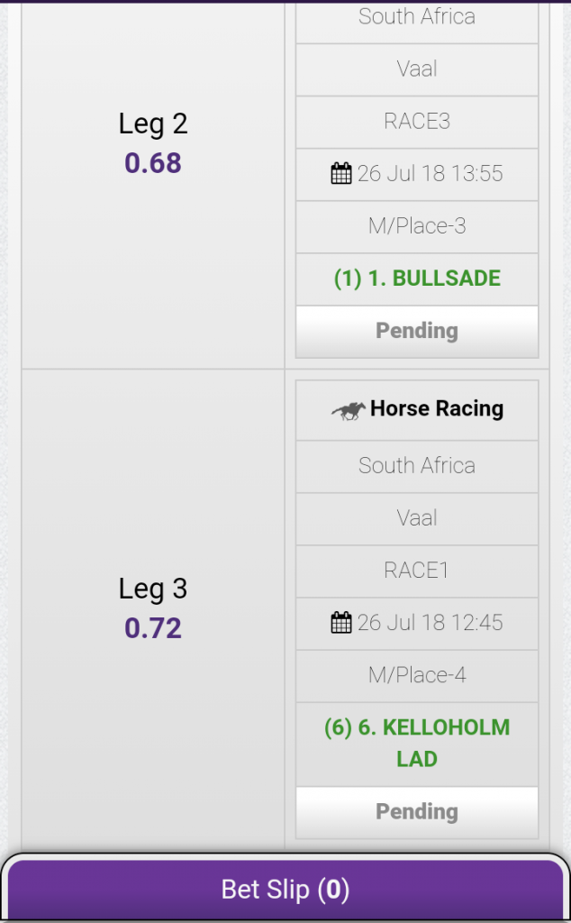Tap the 0.68 odds value
Image resolution: width=571 pixels, height=923 pixels.
click(x=153, y=163)
